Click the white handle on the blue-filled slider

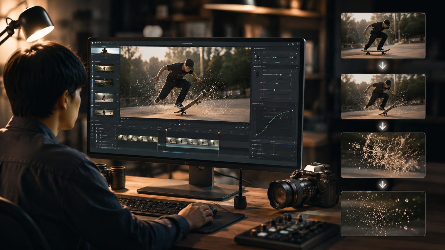275,90
